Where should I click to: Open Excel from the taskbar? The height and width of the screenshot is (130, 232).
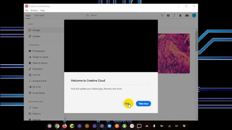(x=124, y=126)
